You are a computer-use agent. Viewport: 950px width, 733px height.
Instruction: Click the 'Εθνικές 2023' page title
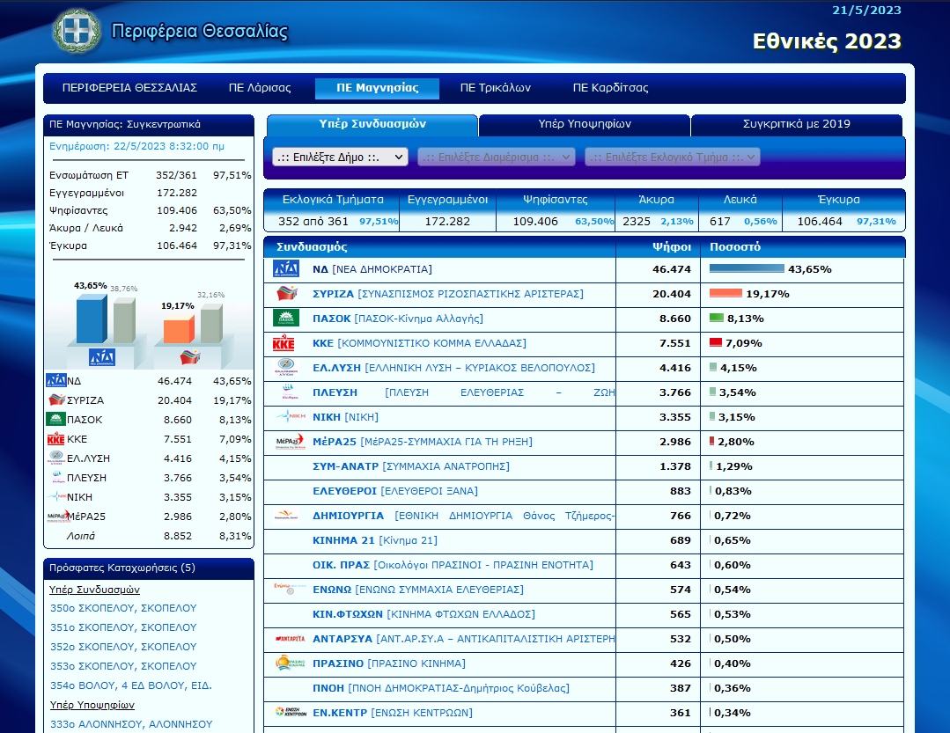click(x=827, y=41)
